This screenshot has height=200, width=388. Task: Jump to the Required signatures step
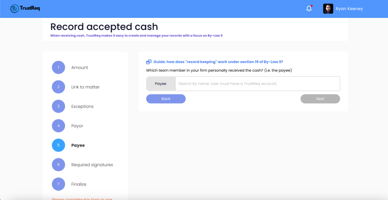[92, 165]
